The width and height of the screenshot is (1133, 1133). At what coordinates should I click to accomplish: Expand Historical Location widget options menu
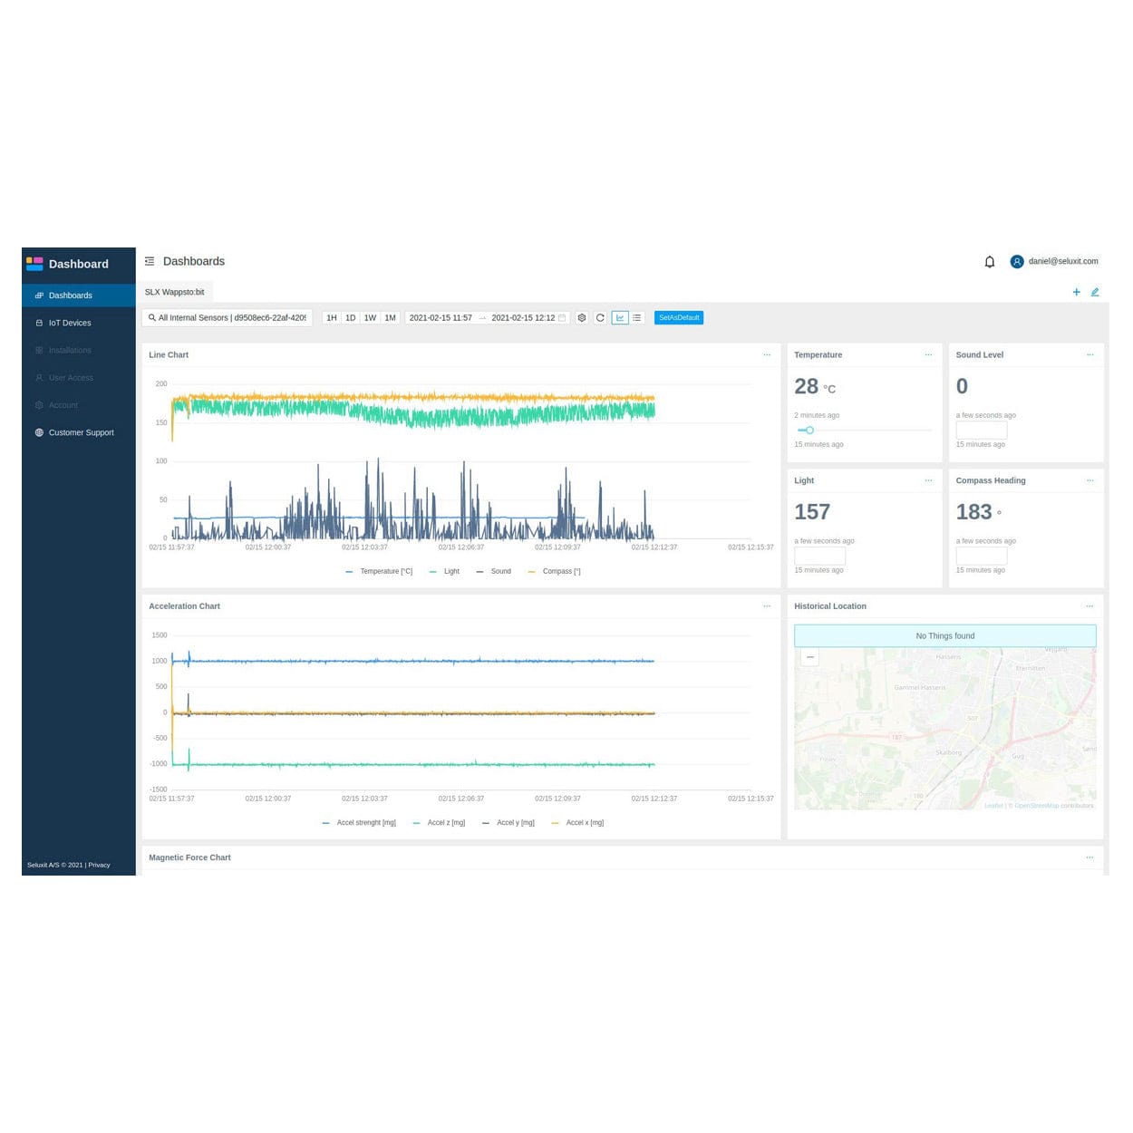pos(1089,605)
